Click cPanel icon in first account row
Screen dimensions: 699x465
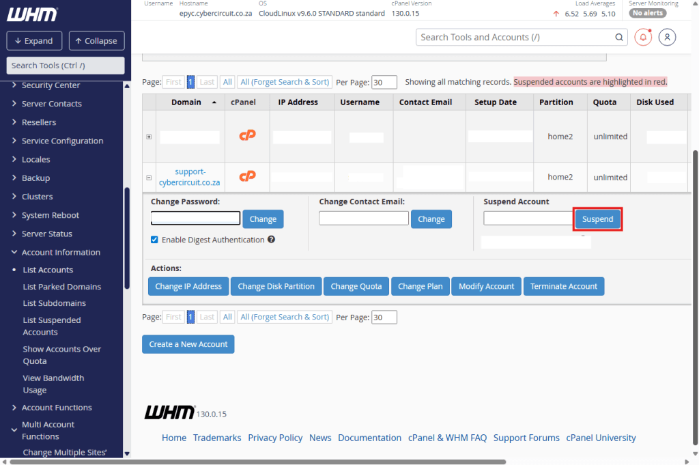pyautogui.click(x=247, y=136)
